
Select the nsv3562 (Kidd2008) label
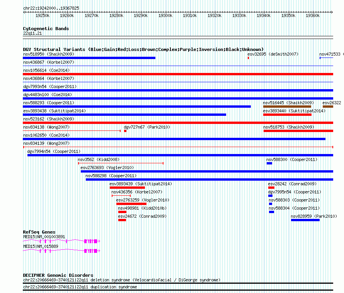(x=99, y=159)
